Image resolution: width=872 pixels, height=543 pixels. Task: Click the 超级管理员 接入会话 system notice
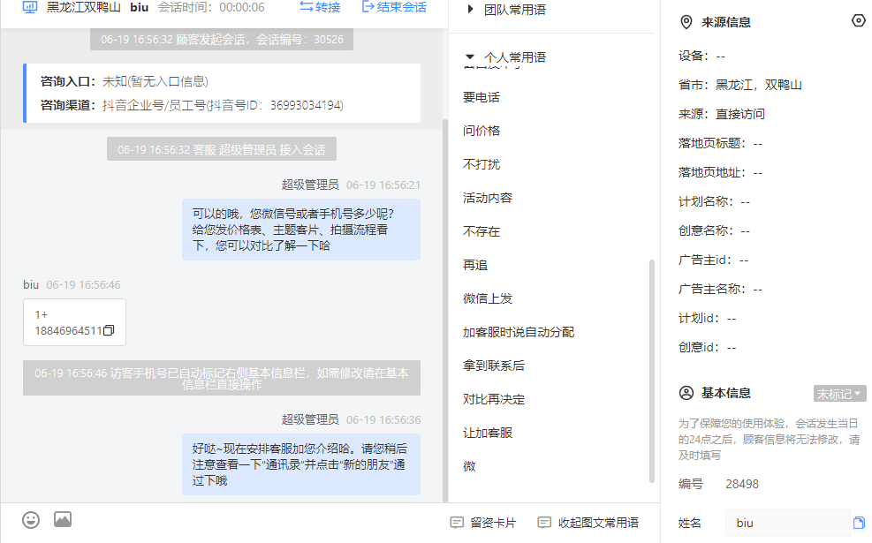click(222, 149)
